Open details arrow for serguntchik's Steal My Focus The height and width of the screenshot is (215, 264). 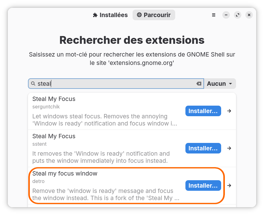(229, 111)
